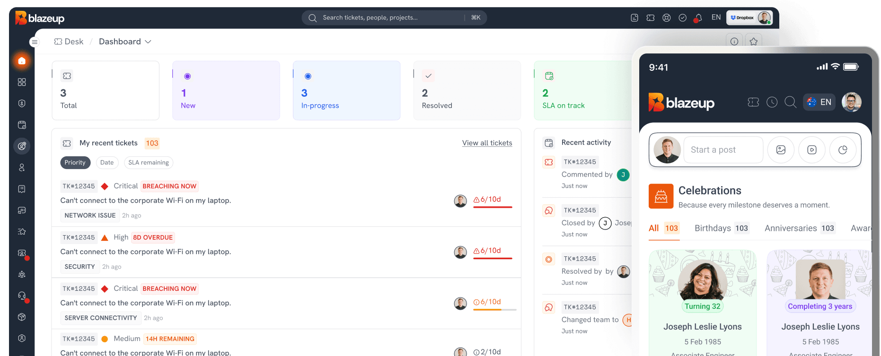Image resolution: width=881 pixels, height=356 pixels.
Task: Focus the search tickets, people, projects field
Action: 394,18
